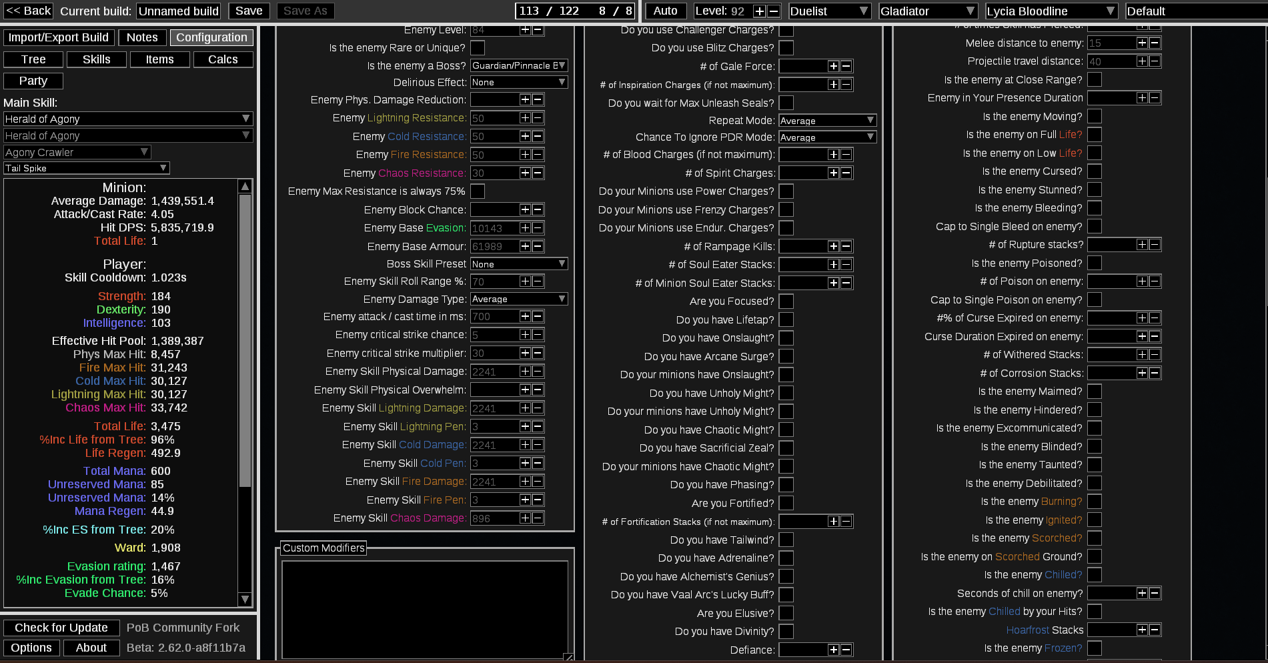Increase # of Withered Stacks
1268x663 pixels.
click(1143, 355)
